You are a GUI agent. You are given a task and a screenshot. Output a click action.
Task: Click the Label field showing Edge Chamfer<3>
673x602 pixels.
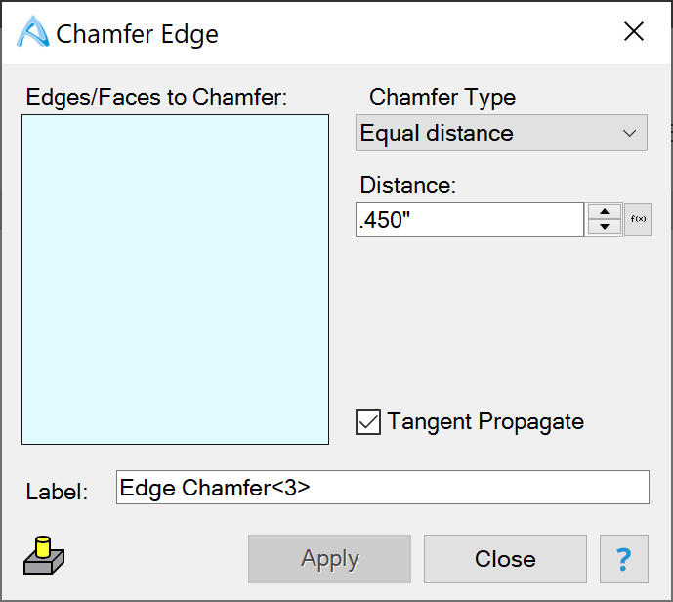382,487
